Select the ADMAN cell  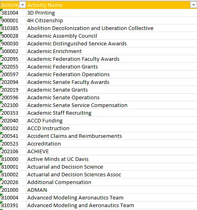coord(112,190)
